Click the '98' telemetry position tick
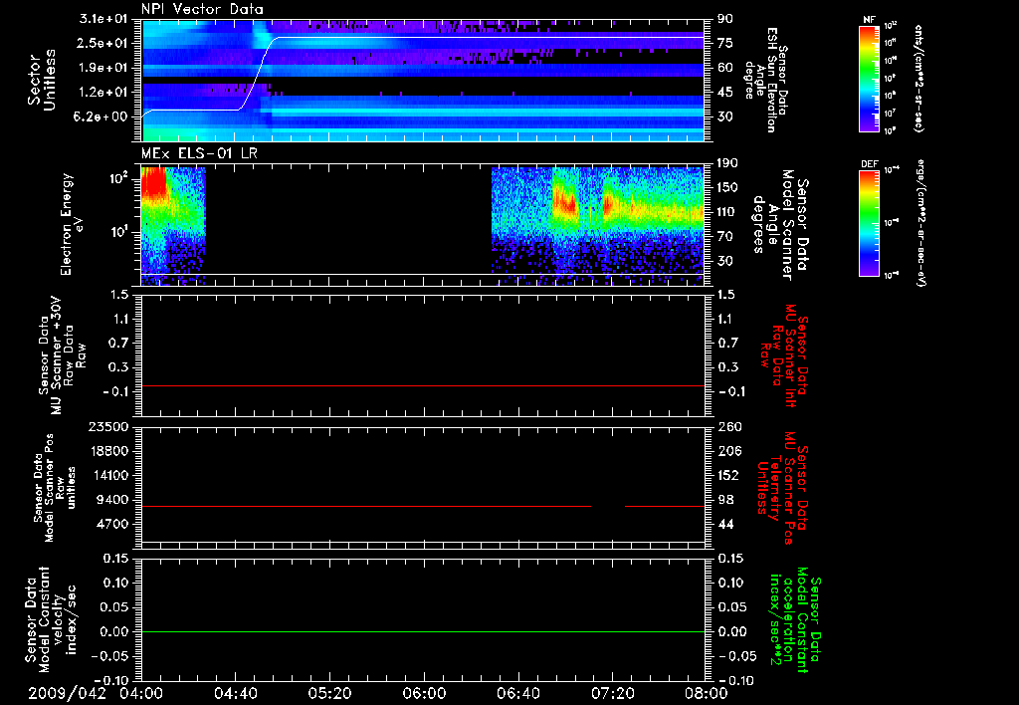This screenshot has width=1019, height=705. point(725,500)
